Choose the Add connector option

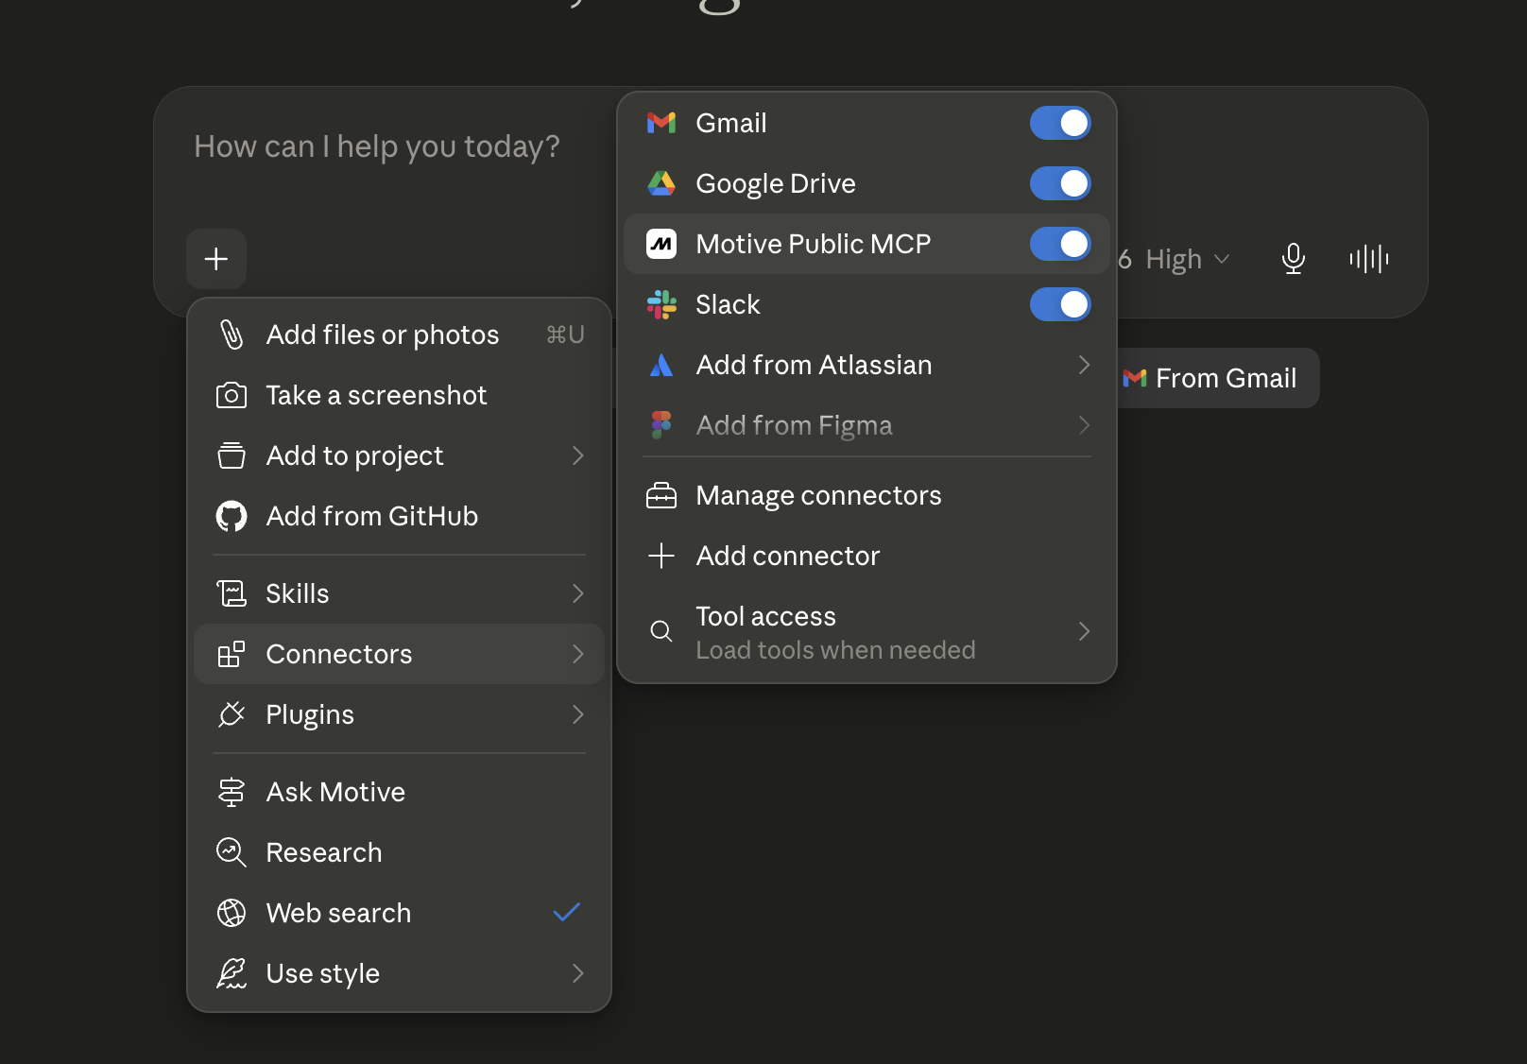coord(866,556)
